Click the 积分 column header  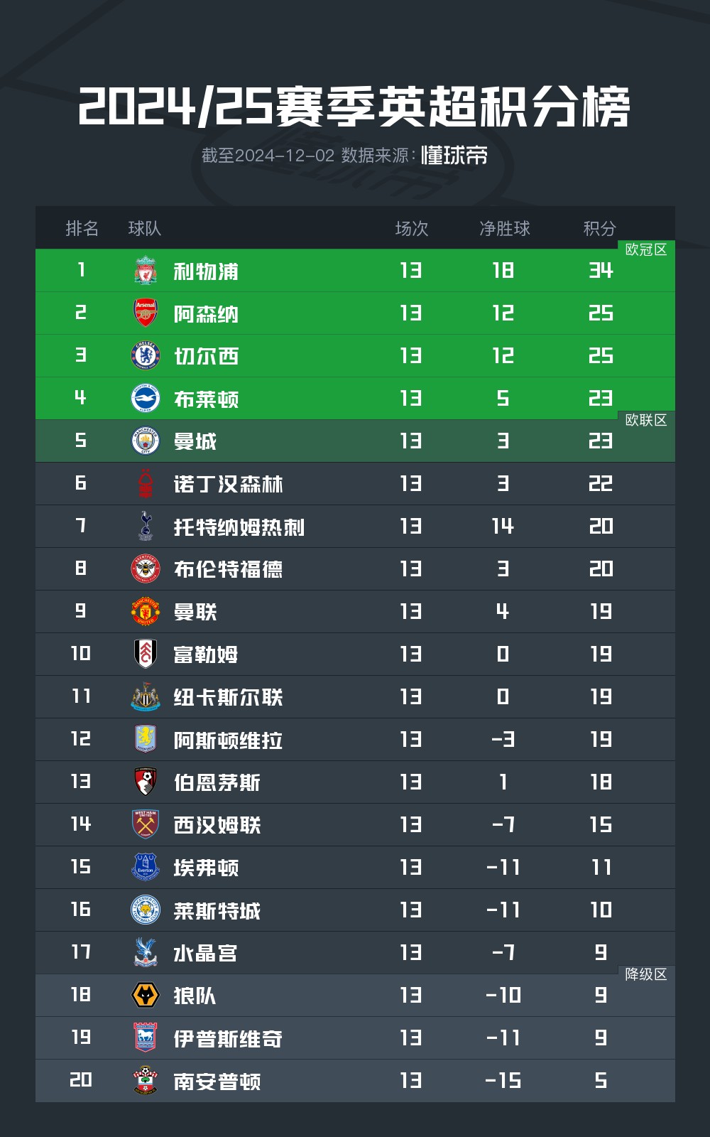click(x=599, y=228)
